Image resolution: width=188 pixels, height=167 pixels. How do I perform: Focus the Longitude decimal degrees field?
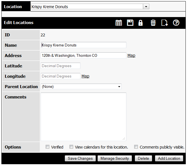[61, 76]
